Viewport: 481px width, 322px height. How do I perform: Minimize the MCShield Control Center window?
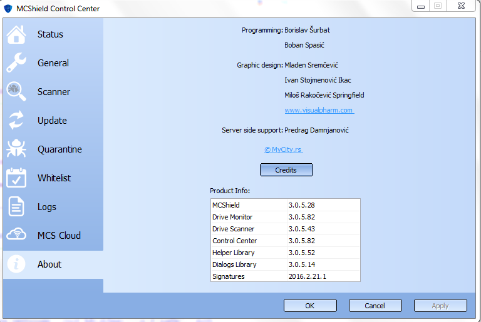point(421,6)
